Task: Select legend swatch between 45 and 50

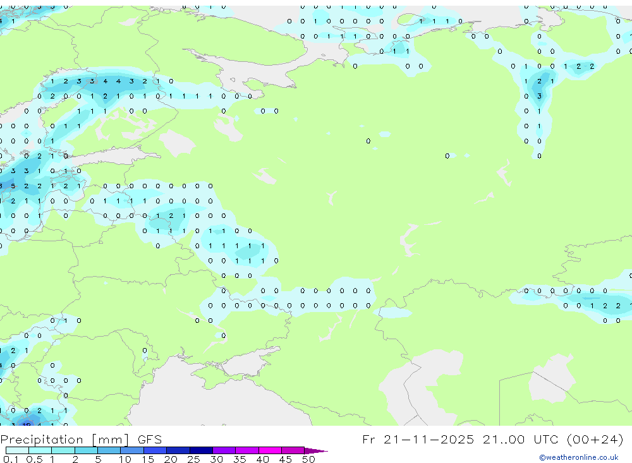Action: (293, 450)
